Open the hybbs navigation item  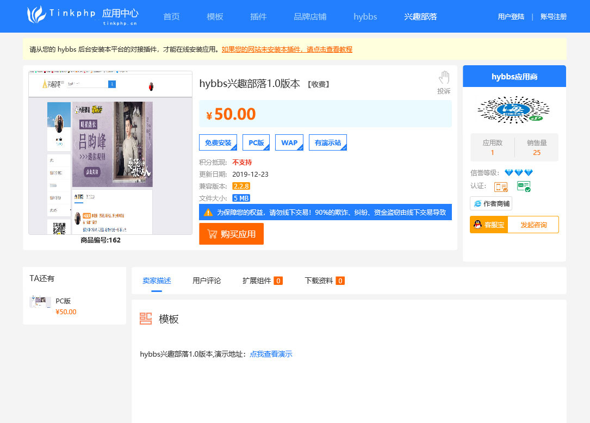tap(365, 16)
